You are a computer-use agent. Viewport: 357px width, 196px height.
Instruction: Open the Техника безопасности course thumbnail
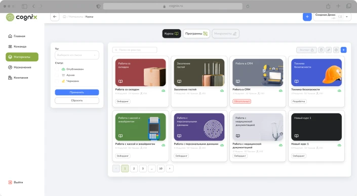[x=316, y=73]
